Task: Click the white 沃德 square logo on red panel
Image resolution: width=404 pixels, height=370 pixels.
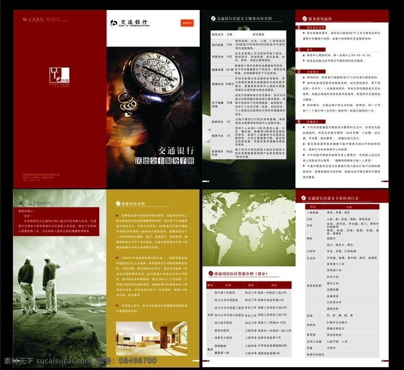Action: coord(59,75)
